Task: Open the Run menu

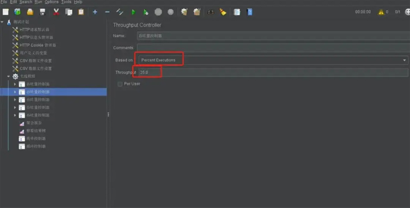Action: [38, 2]
